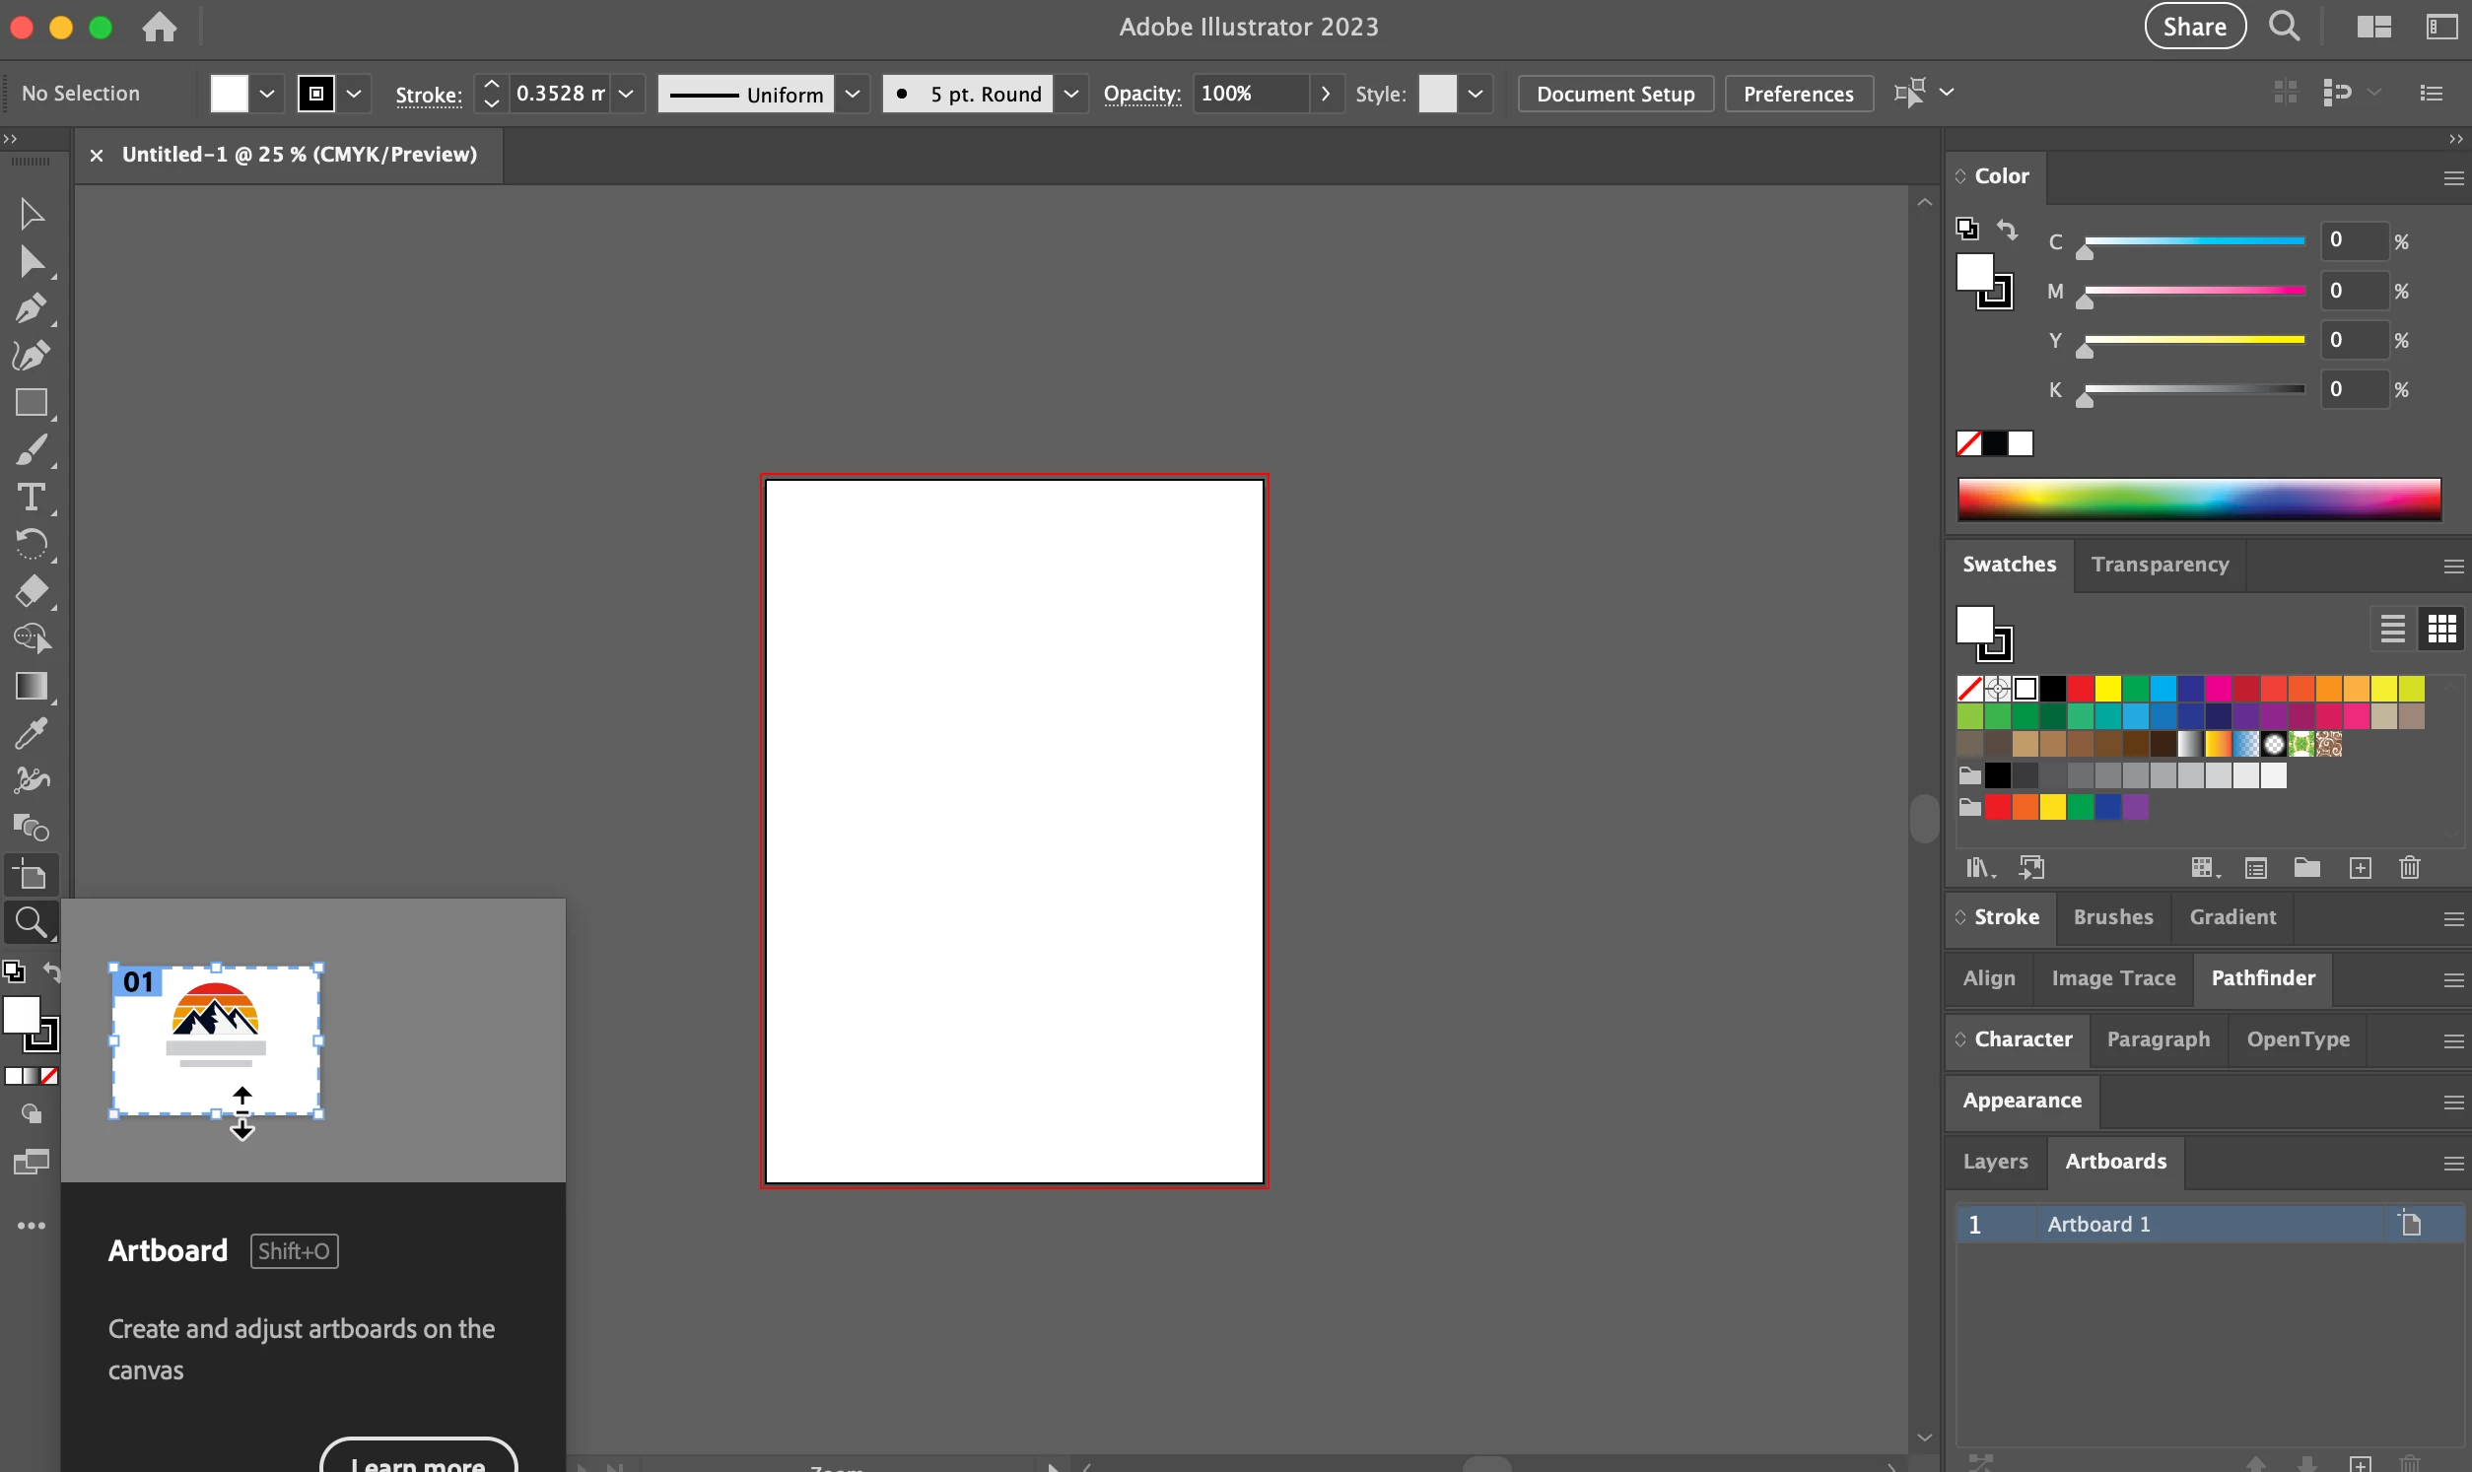Open the Uniform stroke profile dropdown
This screenshot has width=2472, height=1472.
(x=853, y=95)
